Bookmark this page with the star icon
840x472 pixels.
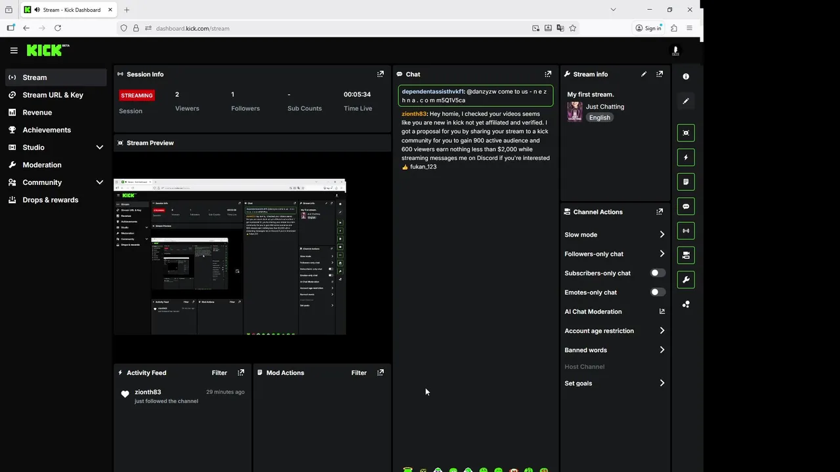coord(573,28)
